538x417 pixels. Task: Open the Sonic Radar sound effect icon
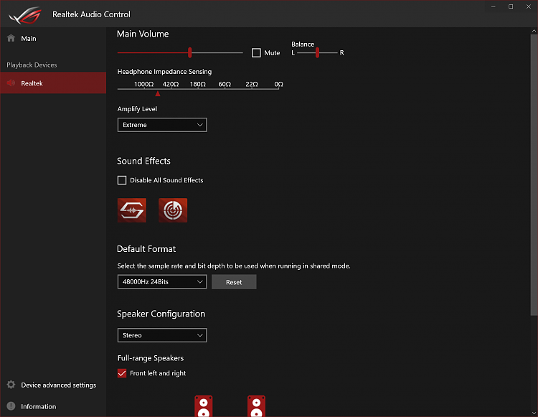coord(173,210)
